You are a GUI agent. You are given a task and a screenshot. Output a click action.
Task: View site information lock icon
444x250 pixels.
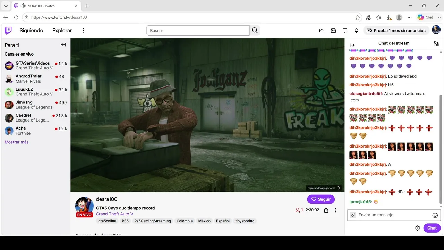[27, 17]
